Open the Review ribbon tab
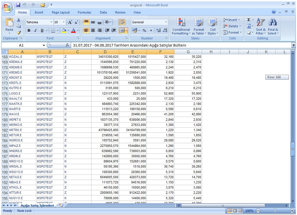297x215 pixels. (x=120, y=12)
